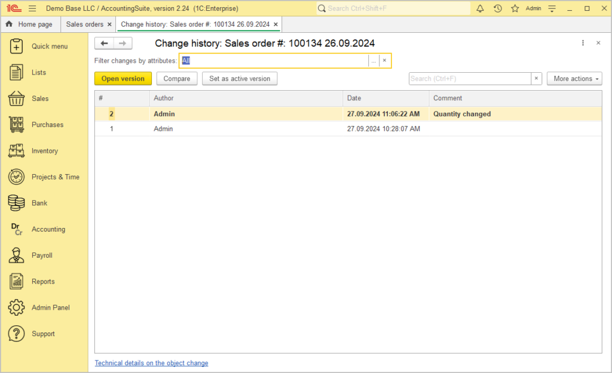This screenshot has width=612, height=373.
Task: Open the Sales section label
Action: coord(40,98)
